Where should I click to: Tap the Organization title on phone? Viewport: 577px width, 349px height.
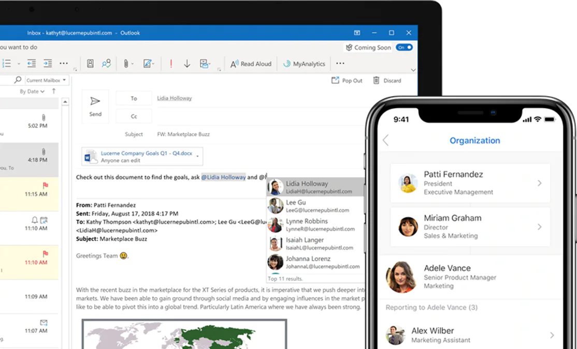pos(474,140)
